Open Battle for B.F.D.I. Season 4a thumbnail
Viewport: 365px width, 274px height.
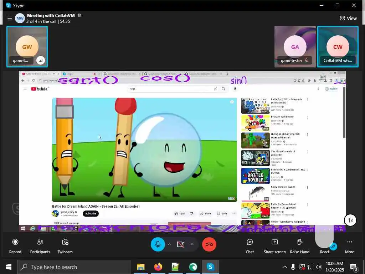(255, 106)
